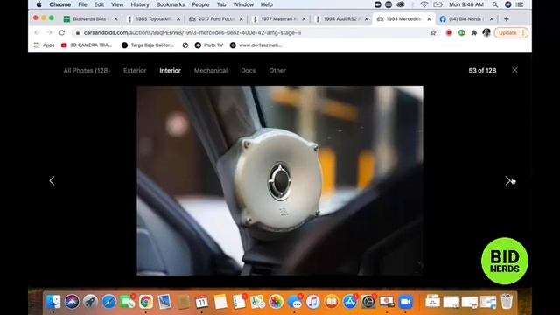This screenshot has height=315, width=560.
Task: Open the Help menu
Action: [x=266, y=4]
